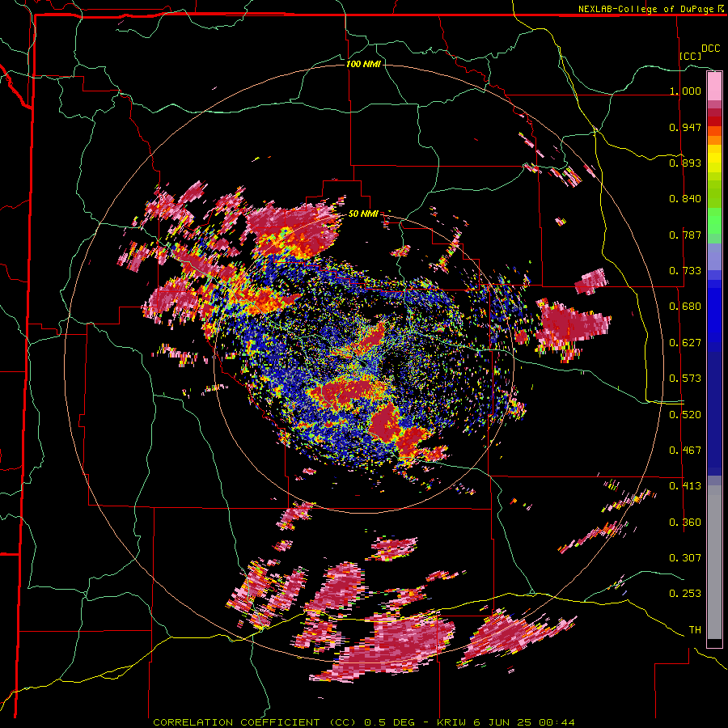Click the 0.733 scale value
728x728 pixels.
click(x=685, y=271)
